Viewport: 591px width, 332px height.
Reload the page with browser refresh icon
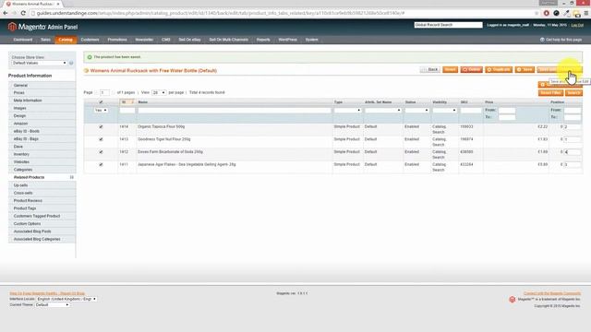click(x=23, y=13)
